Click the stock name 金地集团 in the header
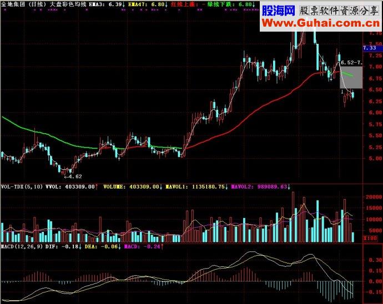The width and height of the screenshot is (383, 304). point(13,4)
